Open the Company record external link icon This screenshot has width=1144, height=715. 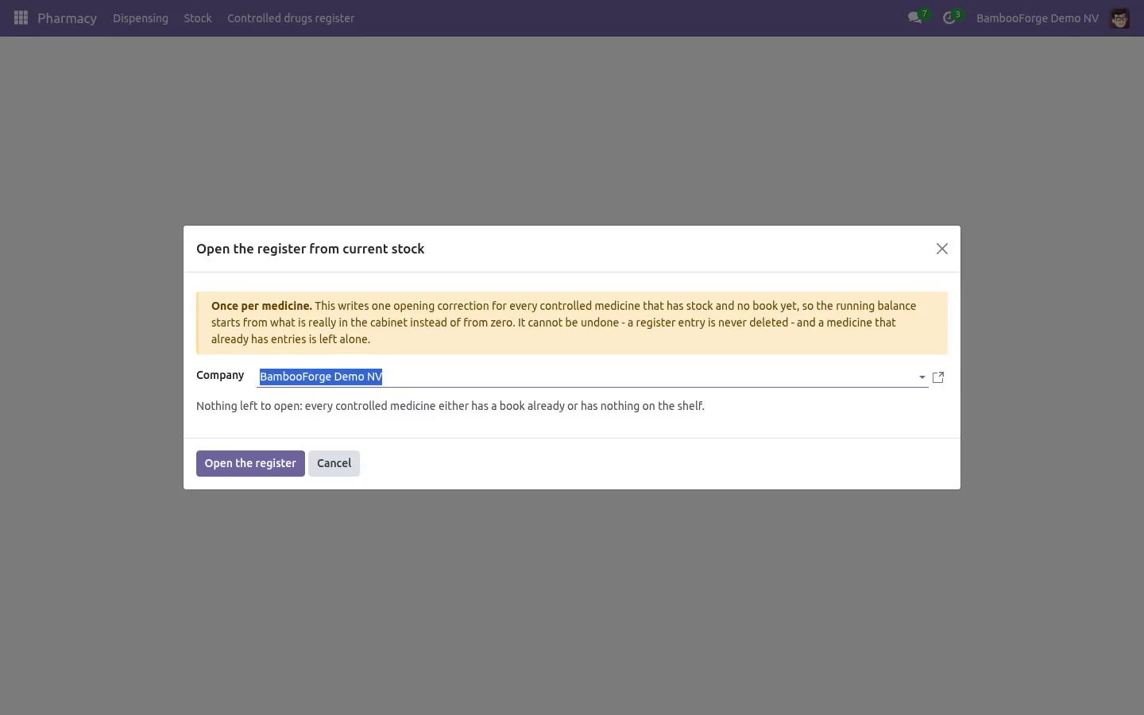pyautogui.click(x=938, y=377)
